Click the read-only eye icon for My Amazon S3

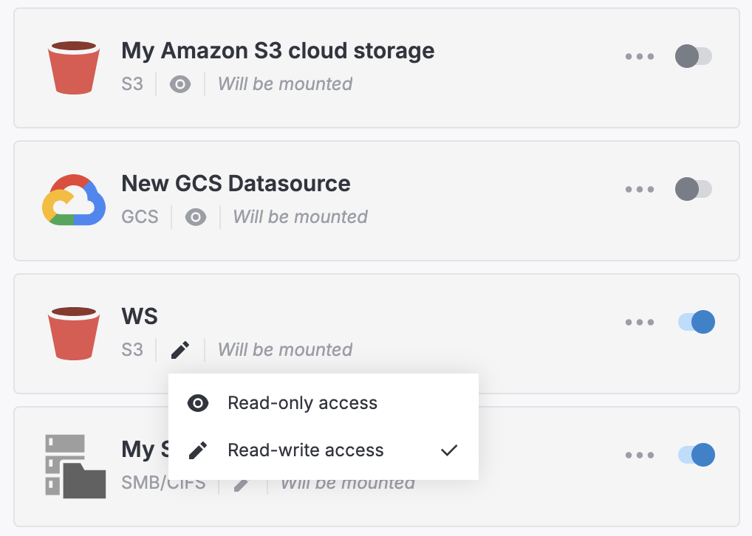[x=178, y=84]
